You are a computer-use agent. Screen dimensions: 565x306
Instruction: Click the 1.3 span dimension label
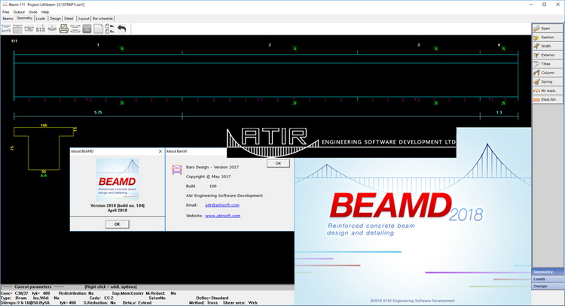click(499, 113)
